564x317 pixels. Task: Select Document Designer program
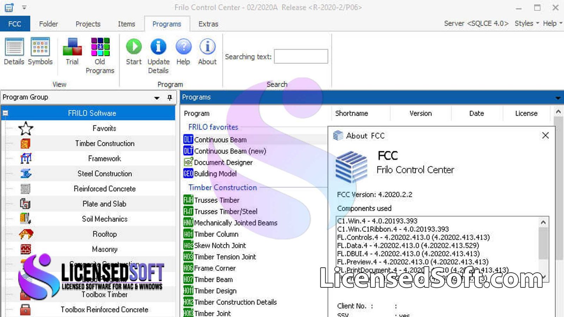click(x=218, y=162)
